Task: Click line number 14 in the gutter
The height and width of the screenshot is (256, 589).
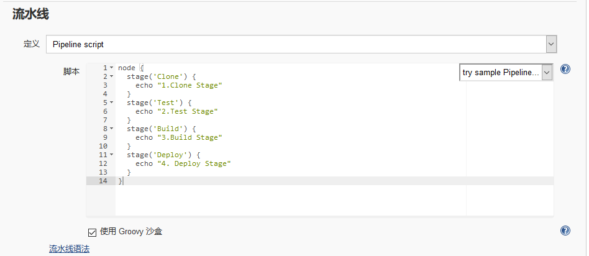Action: tap(103, 181)
